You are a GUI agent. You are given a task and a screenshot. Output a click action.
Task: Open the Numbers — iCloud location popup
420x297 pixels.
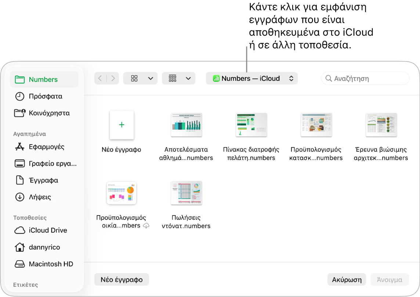(252, 78)
